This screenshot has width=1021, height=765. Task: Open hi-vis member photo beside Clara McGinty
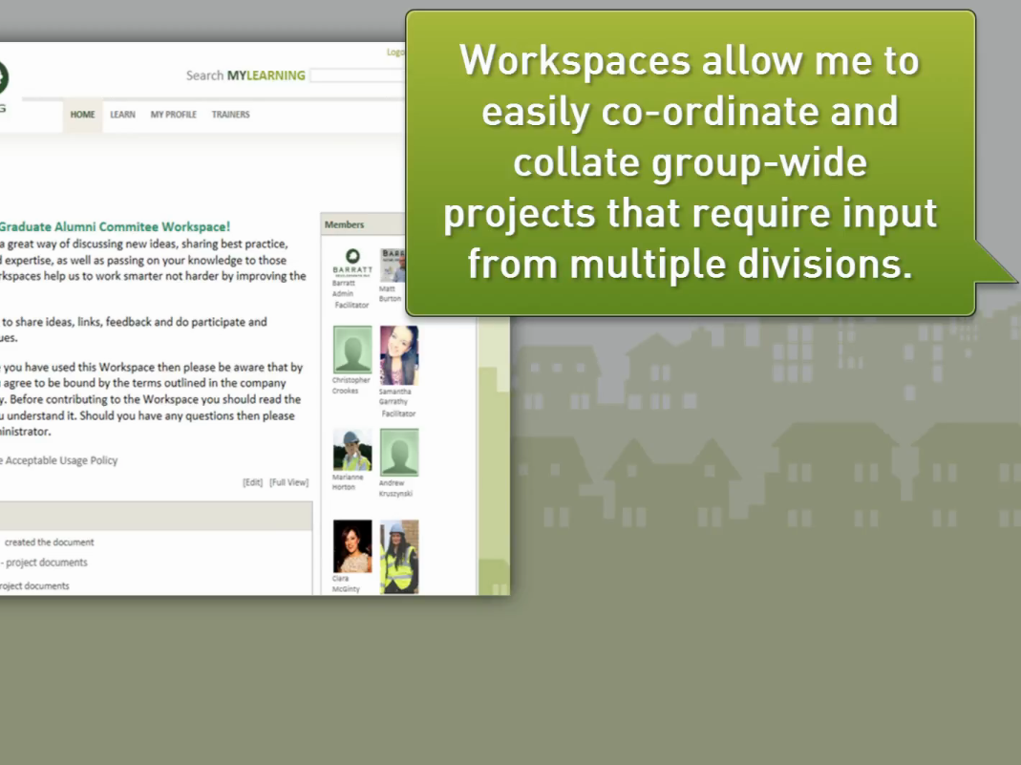click(398, 556)
